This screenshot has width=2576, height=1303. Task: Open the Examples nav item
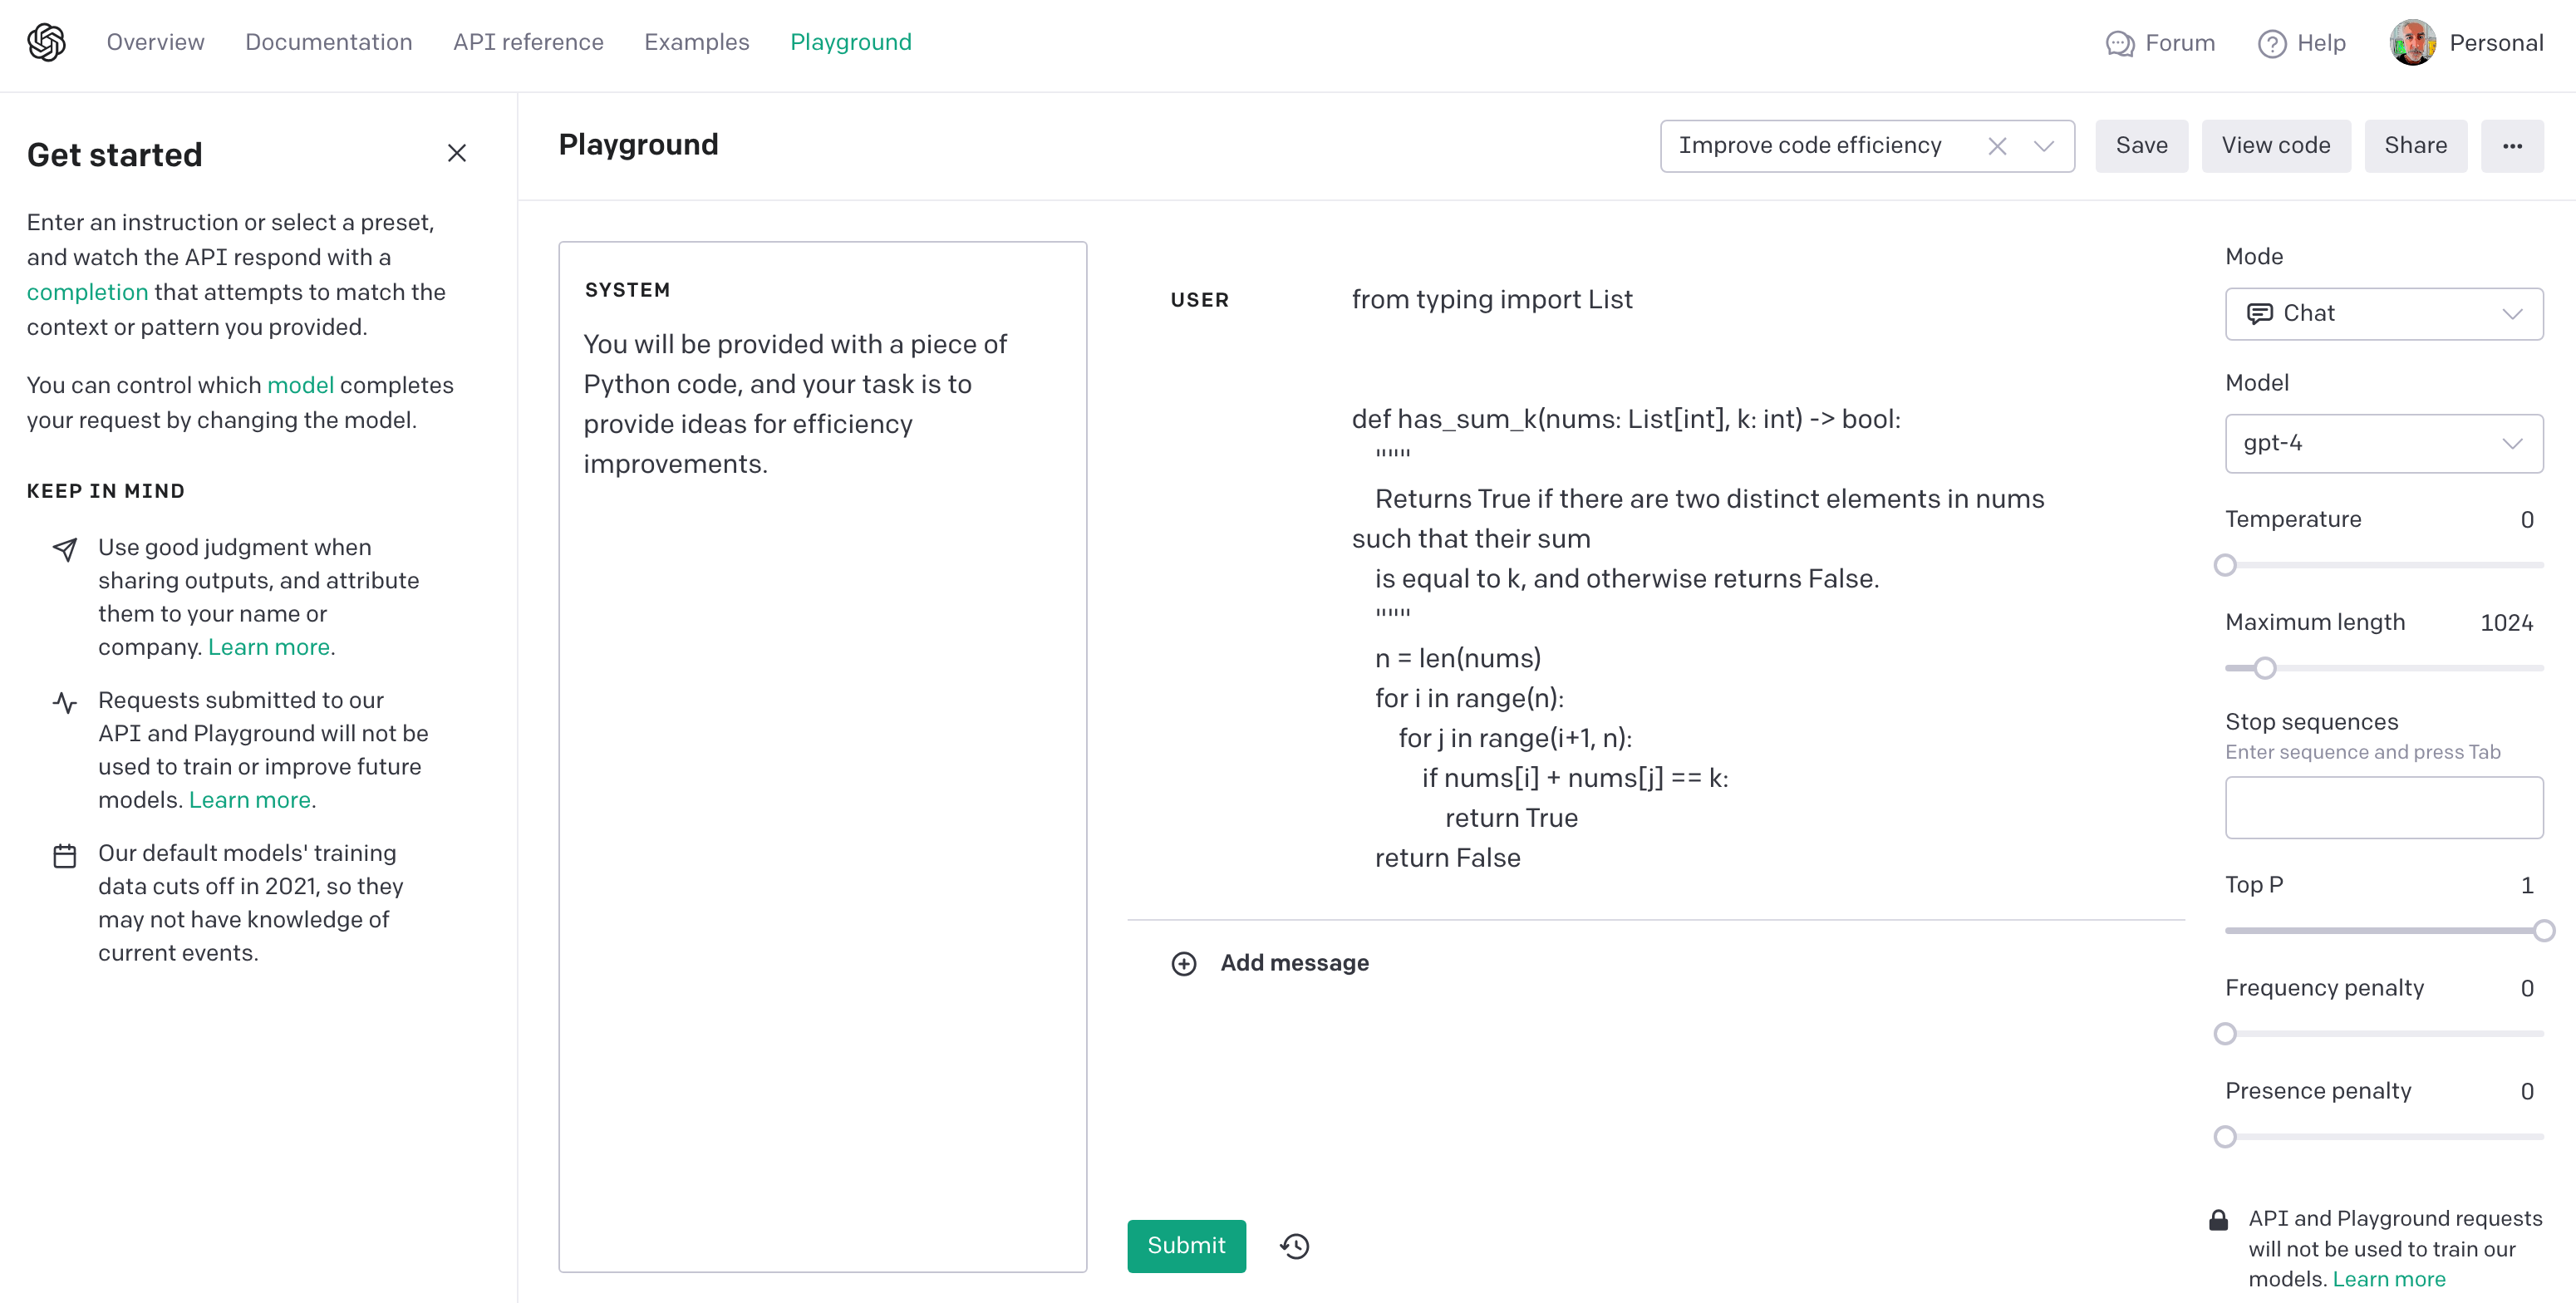point(696,42)
